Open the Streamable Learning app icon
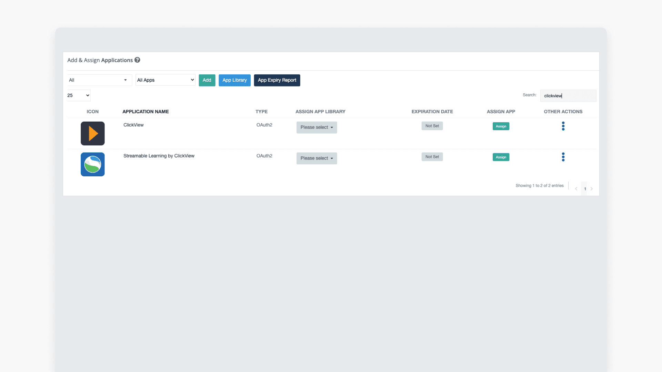The width and height of the screenshot is (662, 372). [93, 164]
